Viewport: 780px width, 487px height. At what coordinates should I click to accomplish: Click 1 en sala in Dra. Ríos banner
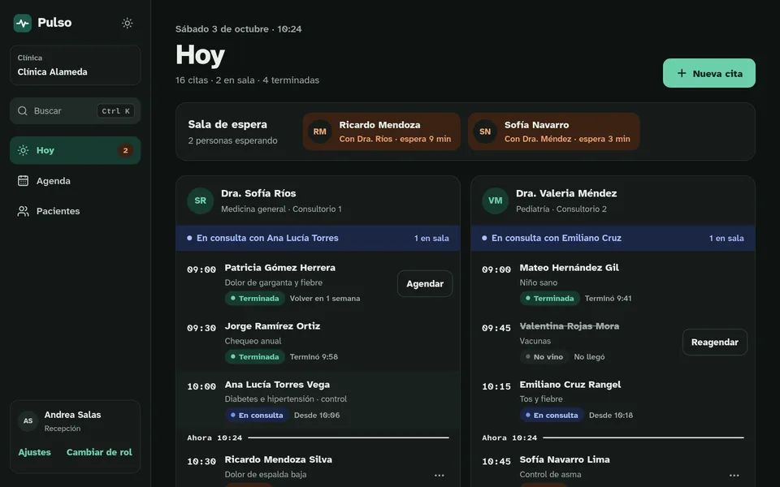(431, 238)
